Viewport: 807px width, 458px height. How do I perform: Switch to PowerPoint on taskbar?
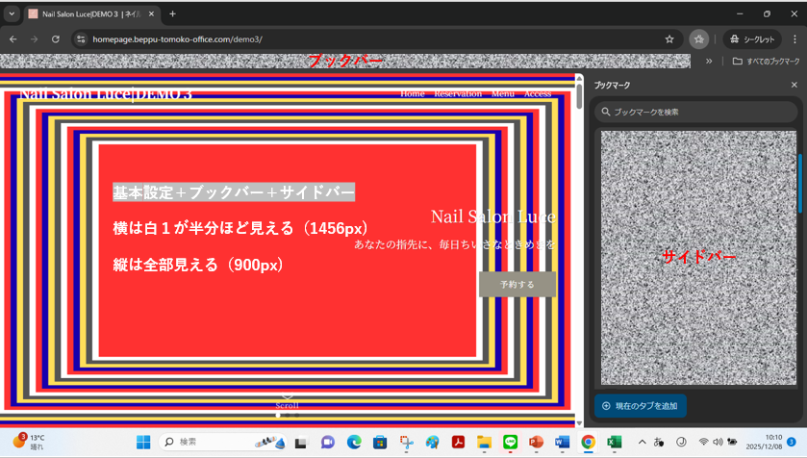[x=537, y=442]
